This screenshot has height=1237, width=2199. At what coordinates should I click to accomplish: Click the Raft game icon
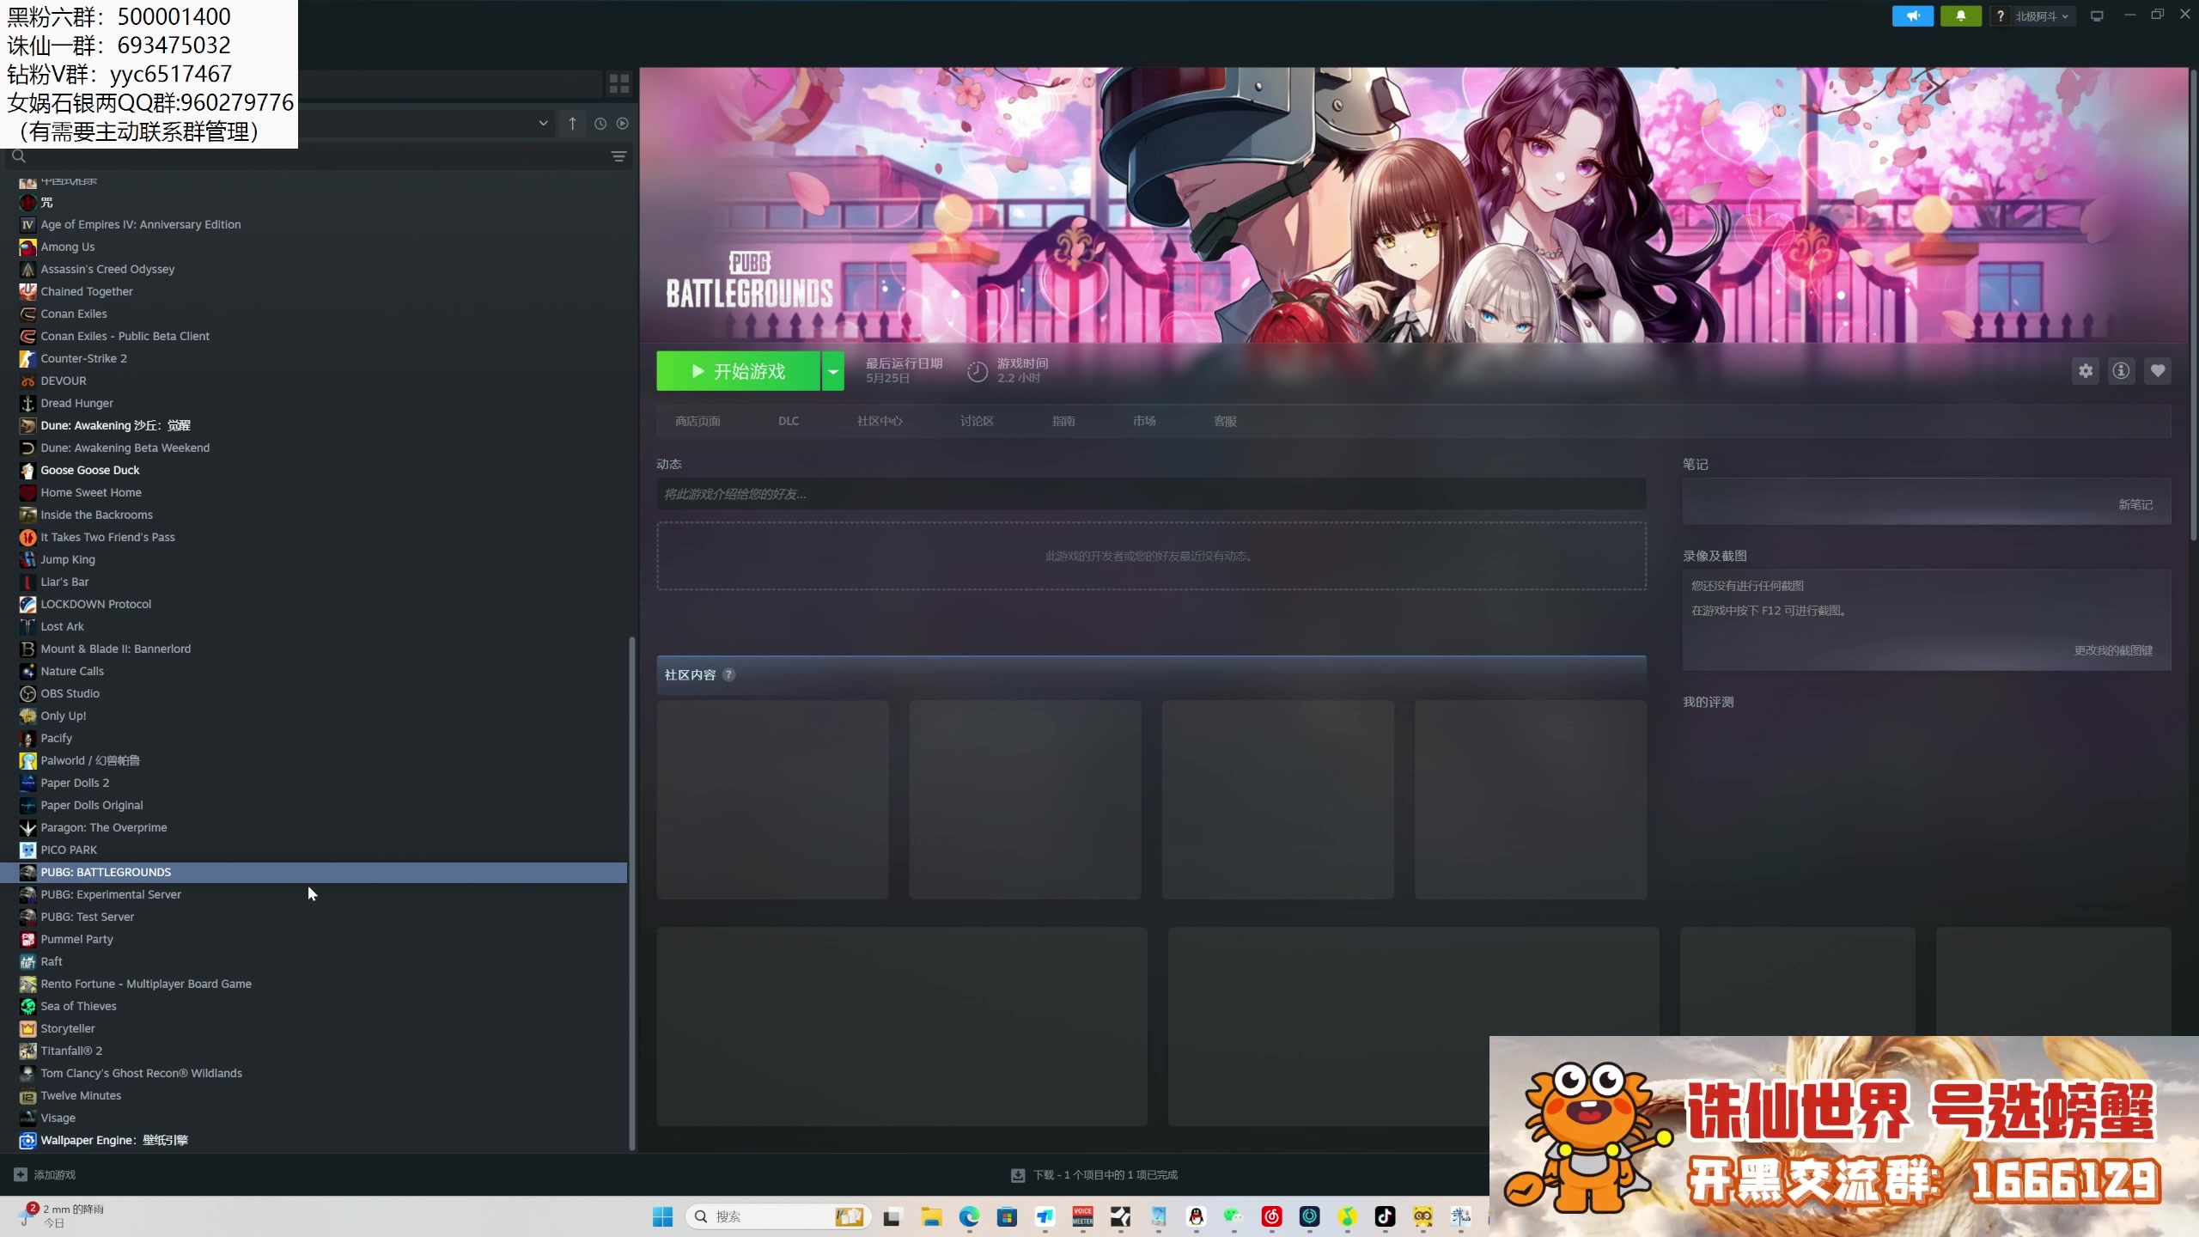pos(27,961)
